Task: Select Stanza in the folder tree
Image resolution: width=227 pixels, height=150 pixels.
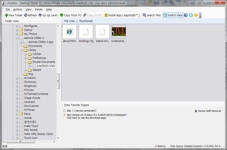Action: click(28, 30)
